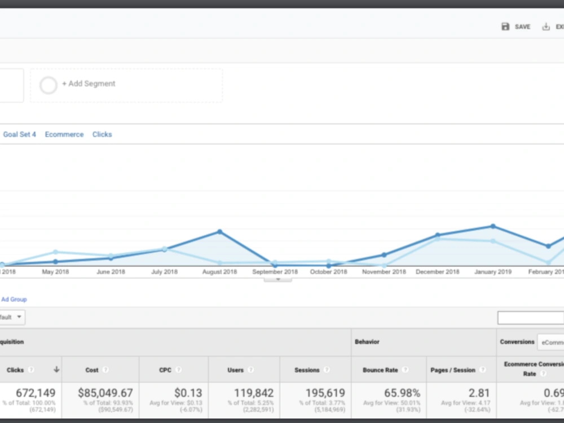Open the eCommerce conversions dropdown

(550, 342)
